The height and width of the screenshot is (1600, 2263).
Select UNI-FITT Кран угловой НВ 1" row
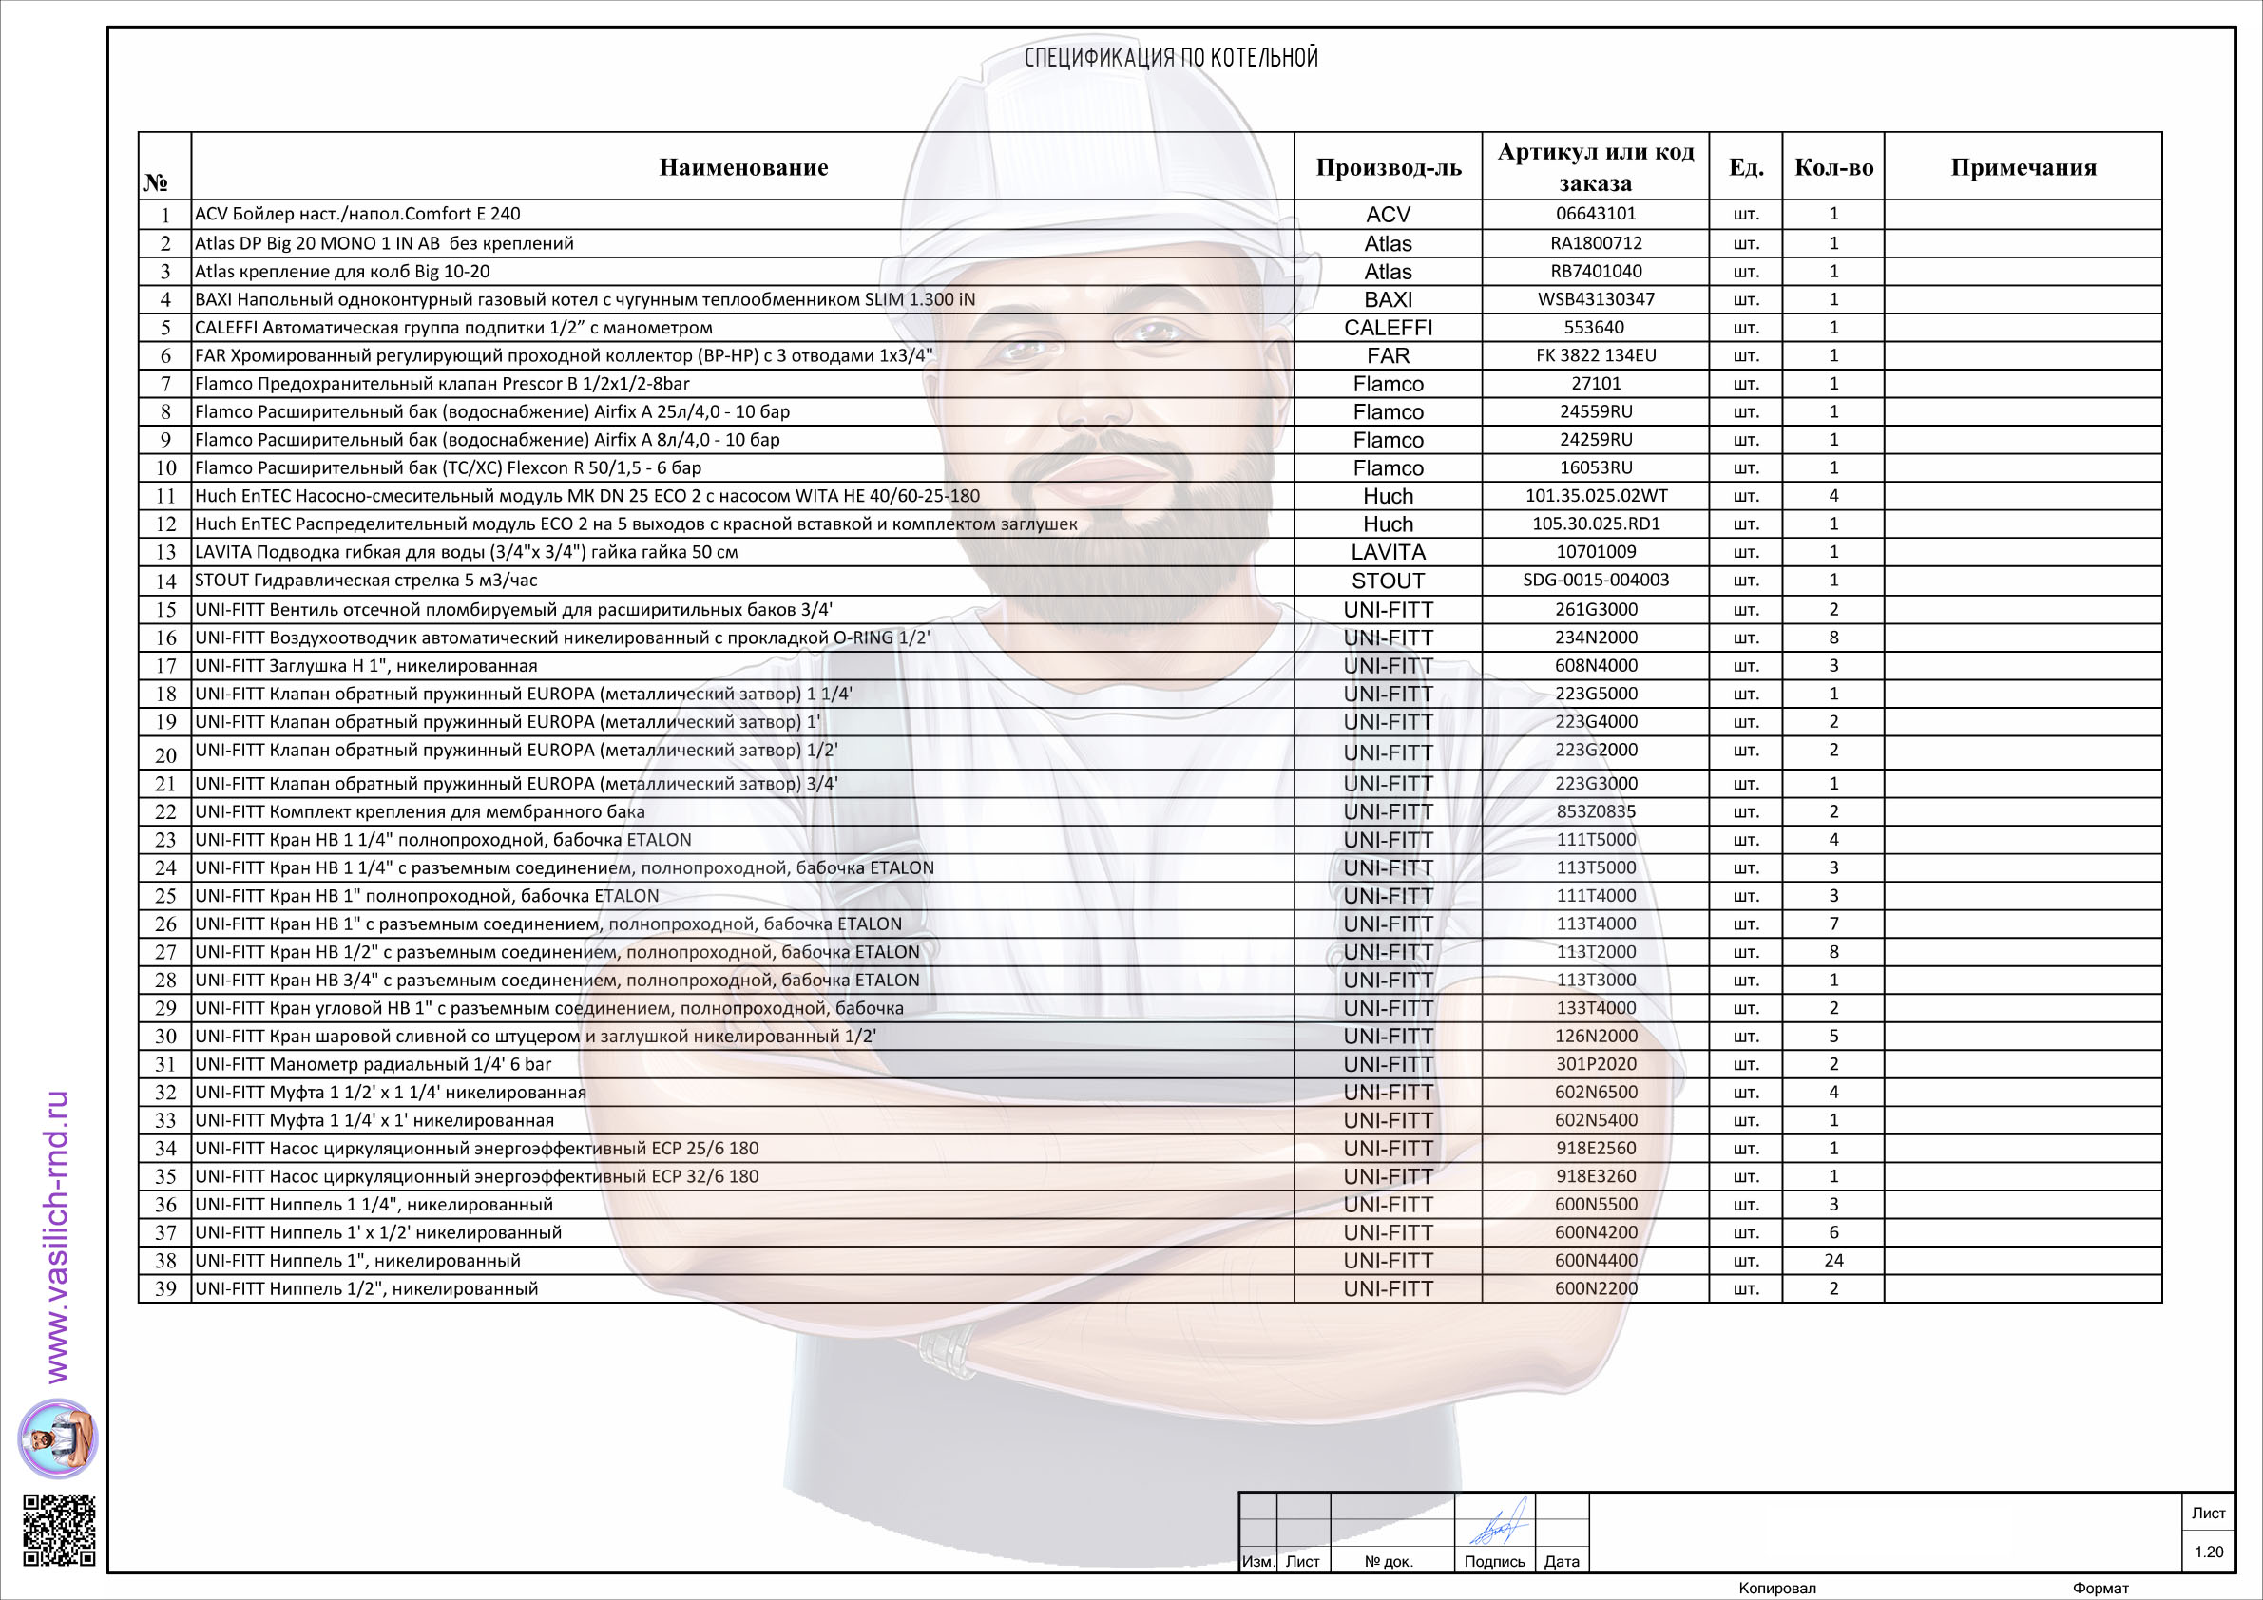[1150, 1009]
